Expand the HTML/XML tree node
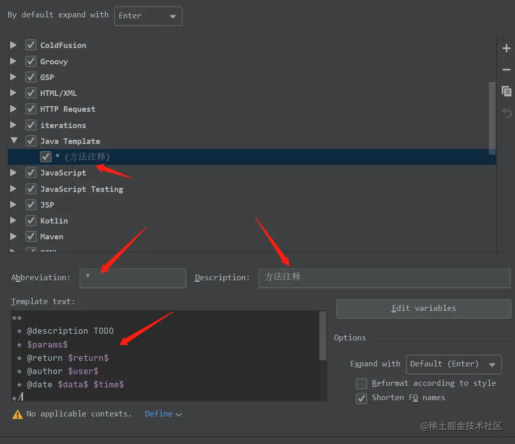Screen dimensions: 515x444 click(13, 93)
